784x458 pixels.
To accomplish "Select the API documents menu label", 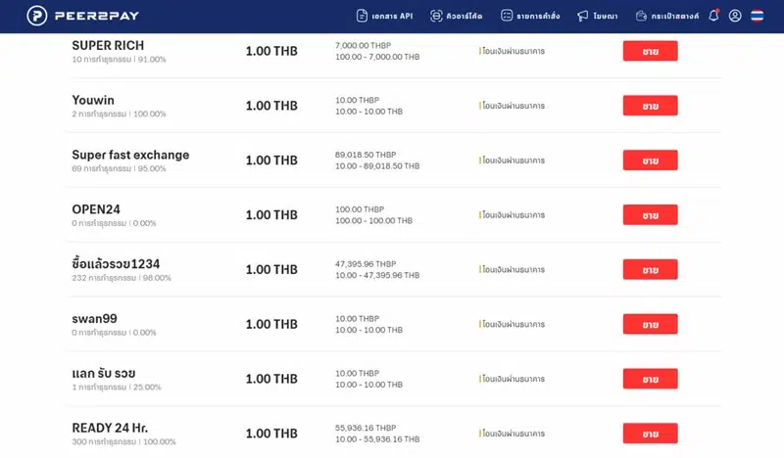I will coord(394,17).
